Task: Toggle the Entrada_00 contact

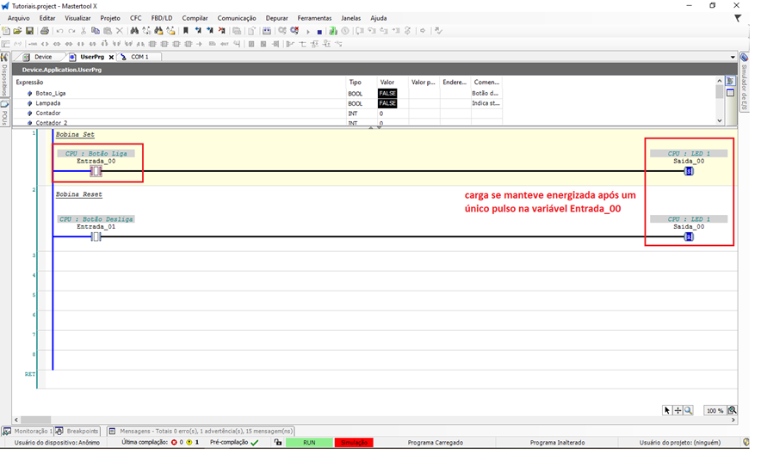Action: (96, 171)
